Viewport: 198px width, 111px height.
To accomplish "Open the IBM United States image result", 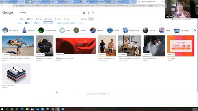I will 16,74.
